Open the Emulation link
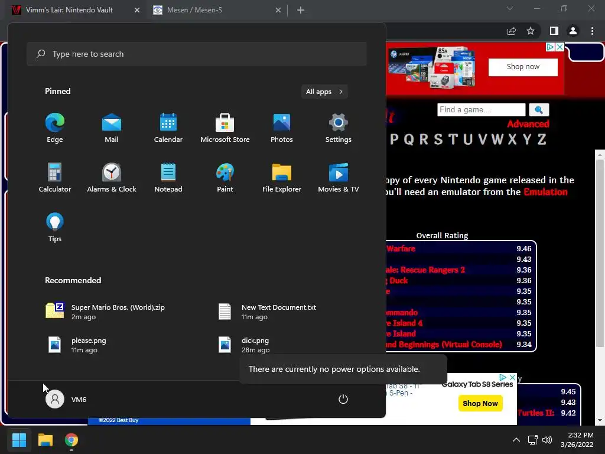Screen dimensions: 605x454 click(x=545, y=192)
